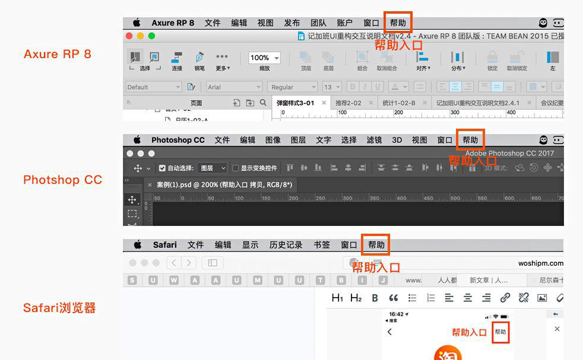583x360 pixels.
Task: Switch to Axure's 统计1-02-B tab
Action: point(399,103)
